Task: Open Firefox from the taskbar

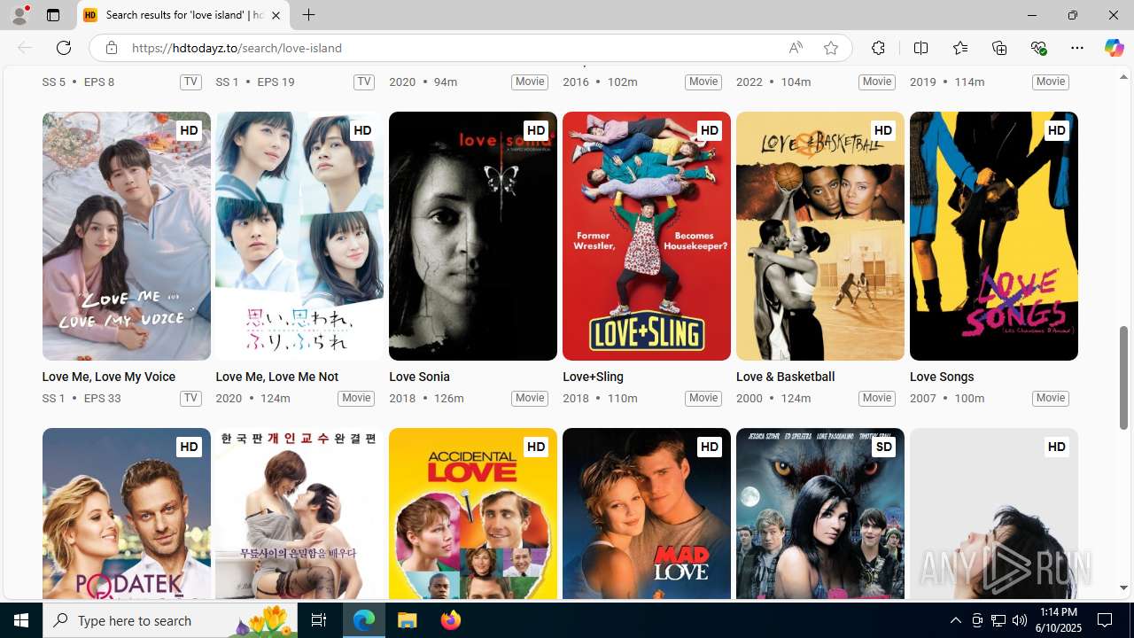Action: 450,620
